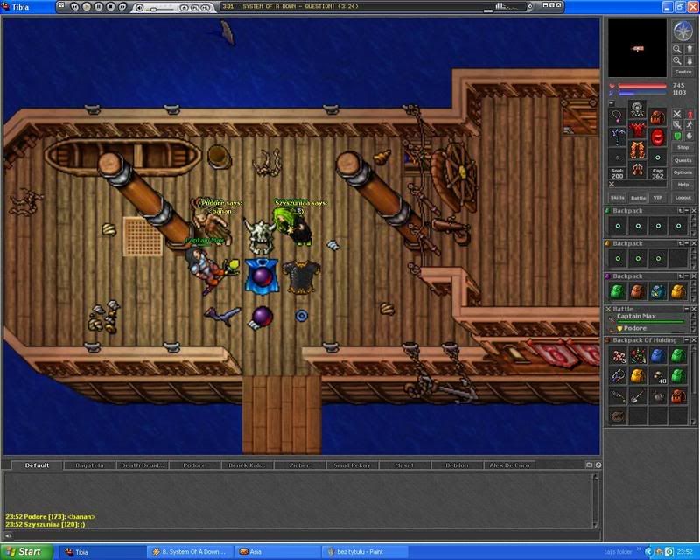
Task: Click the boots equipment slot
Action: pos(638,170)
